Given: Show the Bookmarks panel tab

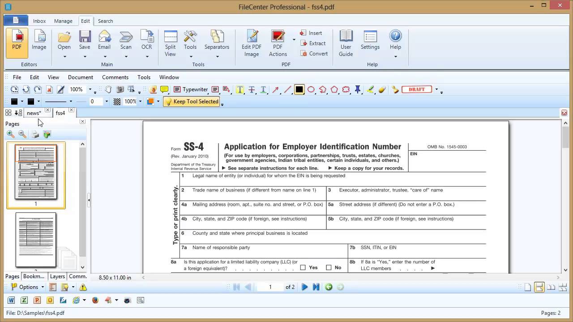Looking at the screenshot, I should pyautogui.click(x=34, y=276).
